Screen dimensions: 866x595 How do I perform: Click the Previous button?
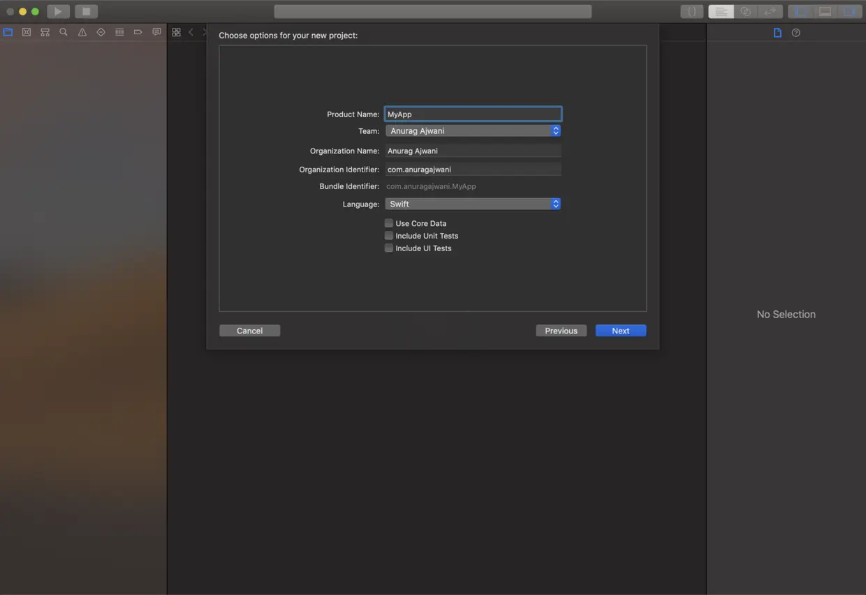tap(561, 331)
